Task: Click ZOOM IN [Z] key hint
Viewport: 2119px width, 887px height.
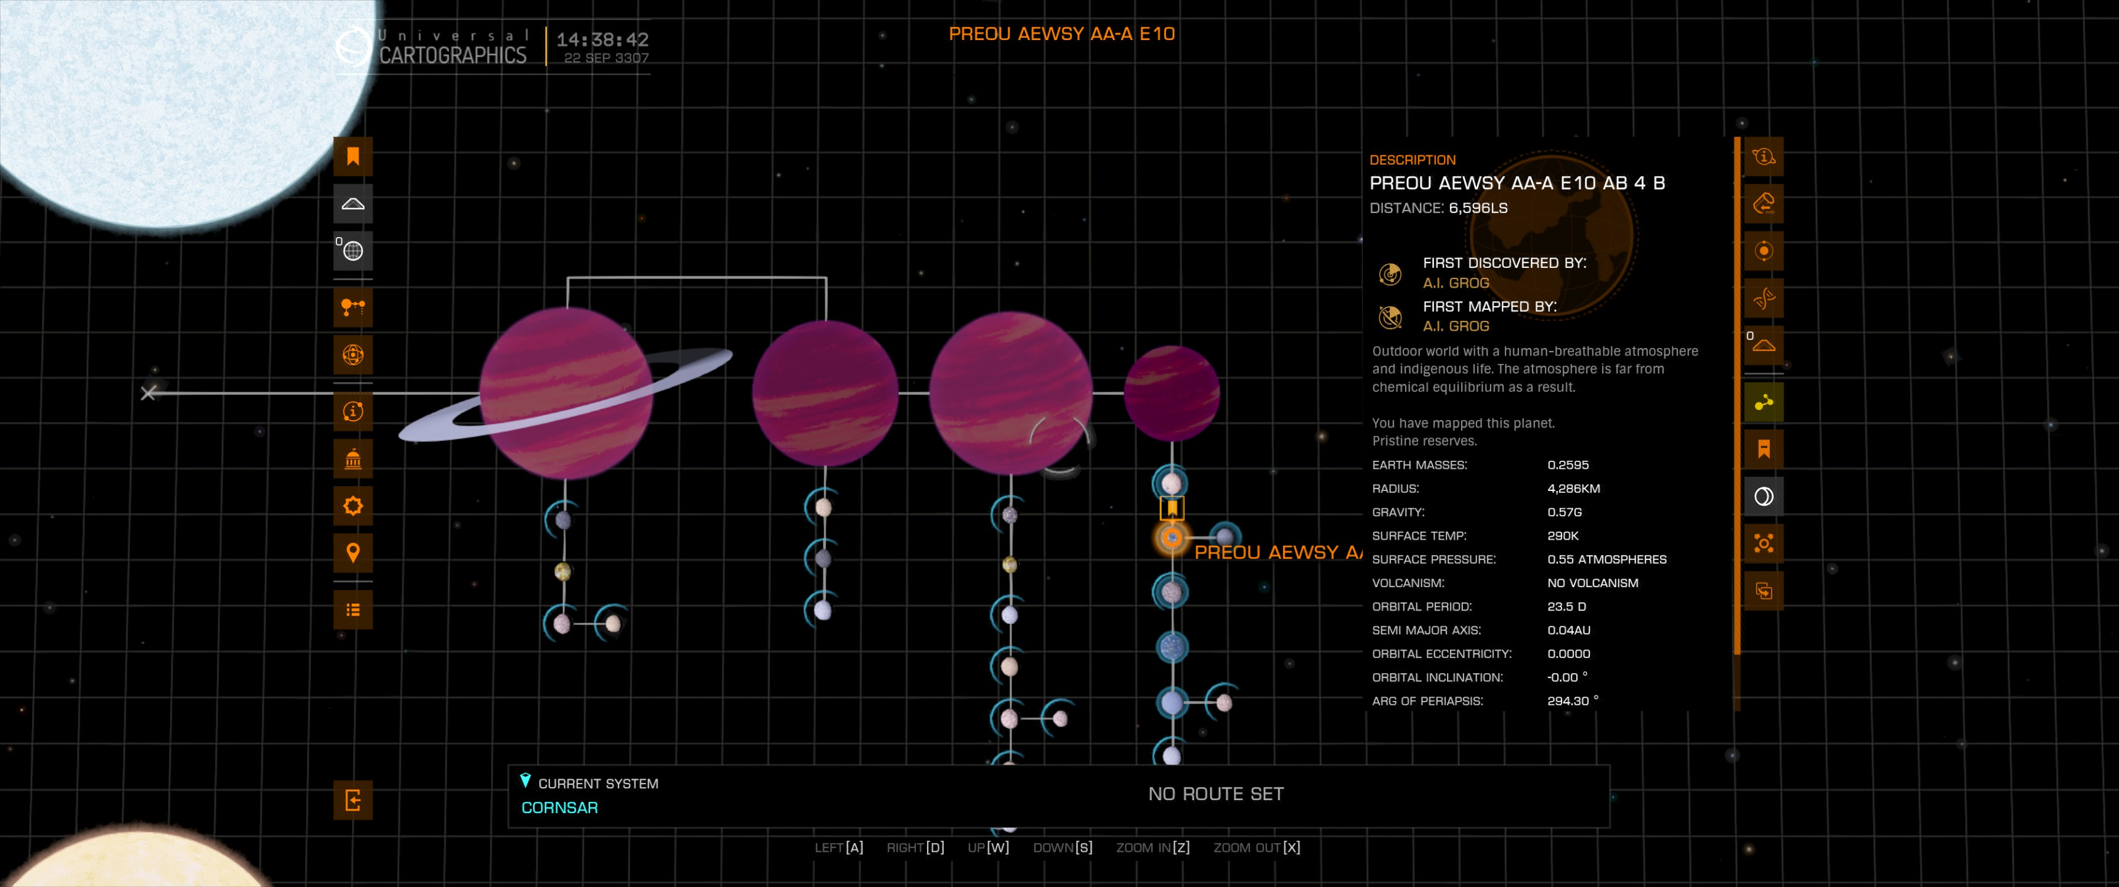Action: (x=1153, y=848)
